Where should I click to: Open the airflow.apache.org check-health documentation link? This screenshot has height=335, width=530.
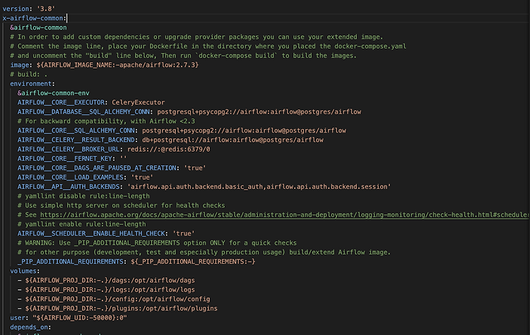285,215
